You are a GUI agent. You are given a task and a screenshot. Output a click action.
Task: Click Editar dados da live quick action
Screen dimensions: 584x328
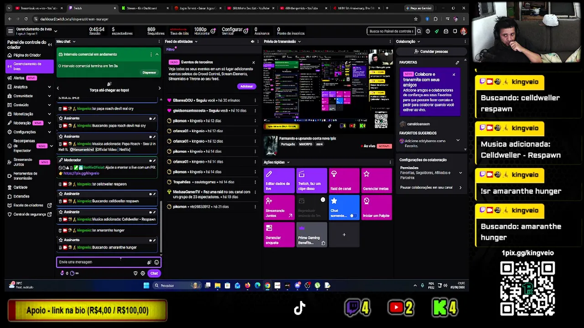tap(279, 180)
